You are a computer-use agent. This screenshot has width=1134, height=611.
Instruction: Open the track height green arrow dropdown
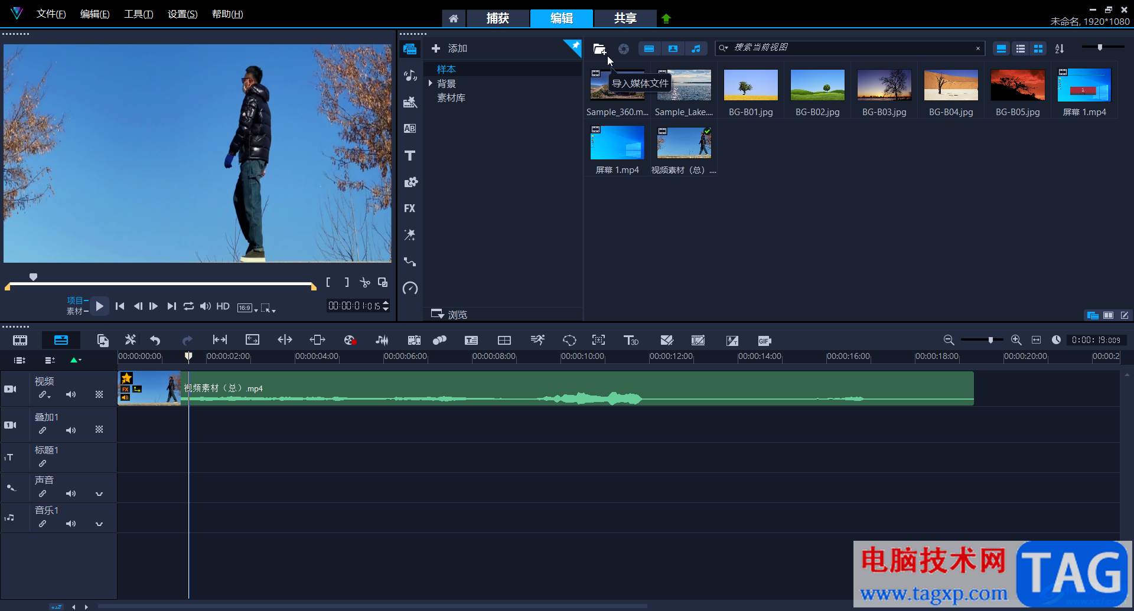(76, 360)
